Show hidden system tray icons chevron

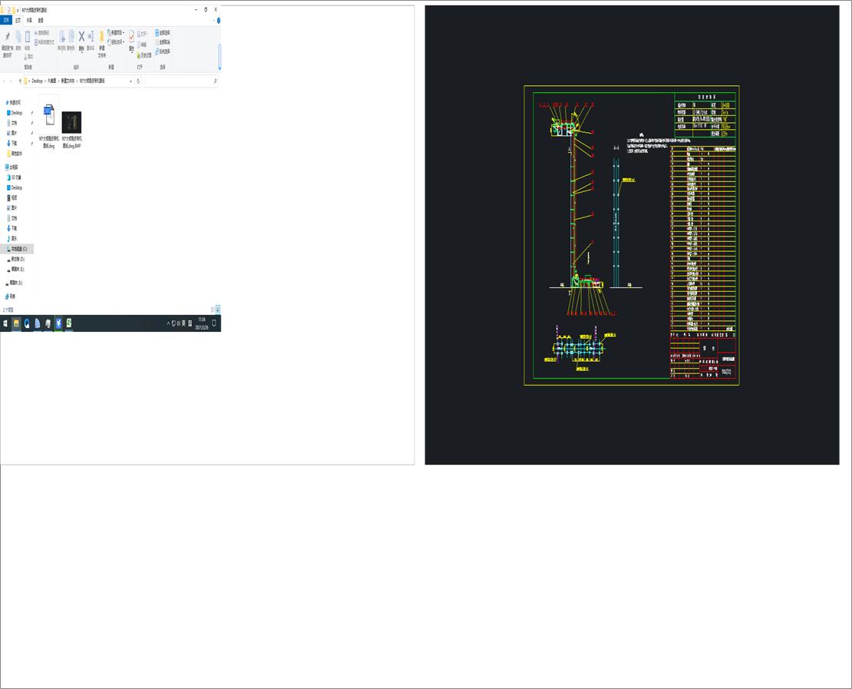point(168,323)
